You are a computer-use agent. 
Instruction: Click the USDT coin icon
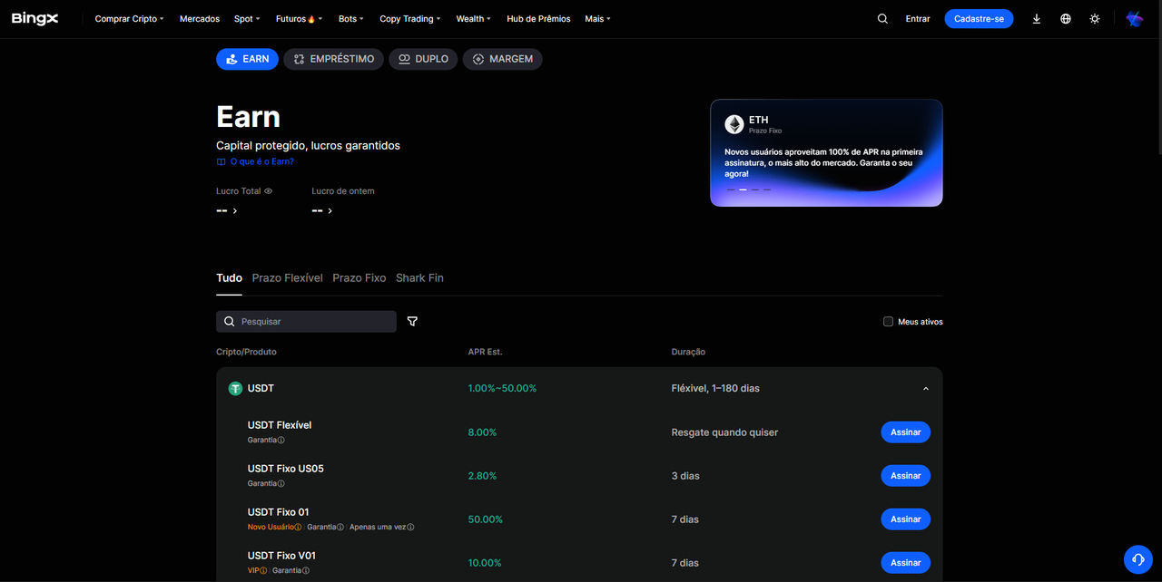[x=236, y=388]
